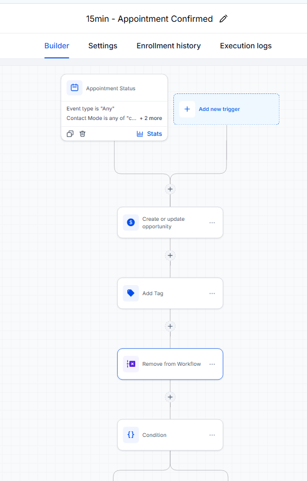Duplicate the Appointment Status trigger
Screen dimensions: 307x481
[x=70, y=134]
